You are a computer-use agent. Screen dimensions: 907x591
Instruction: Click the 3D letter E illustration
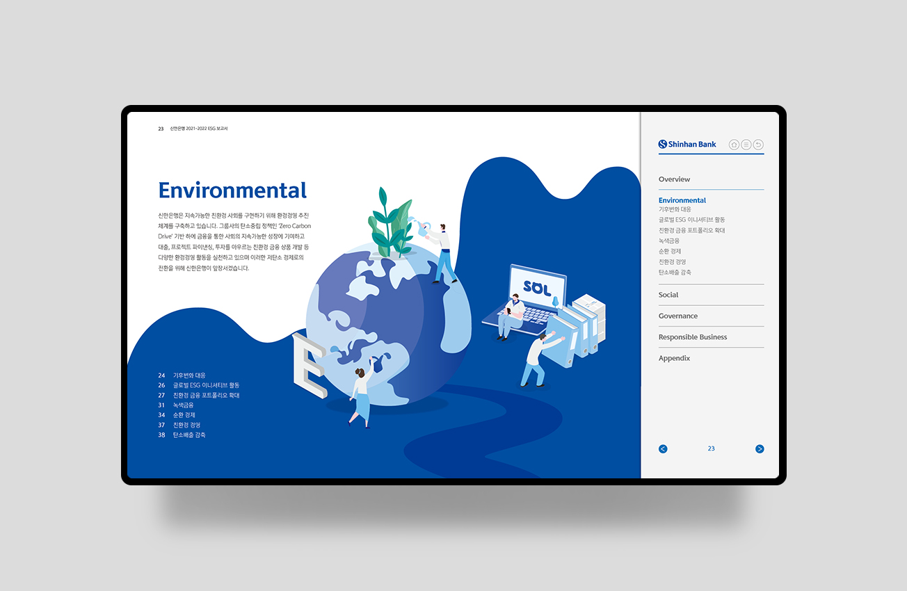coord(309,366)
